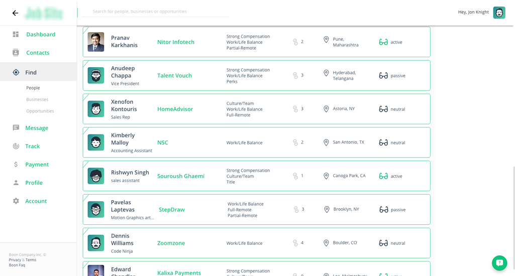The width and height of the screenshot is (515, 276).
Task: Click the name Rishwyn Singh
Action: pos(130,172)
